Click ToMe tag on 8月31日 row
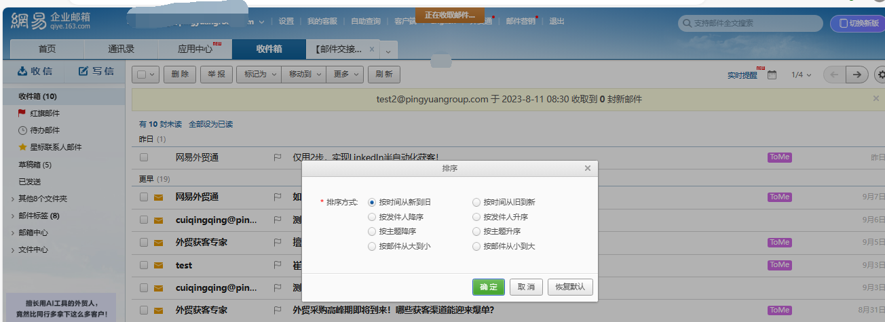The image size is (885, 322). (779, 310)
